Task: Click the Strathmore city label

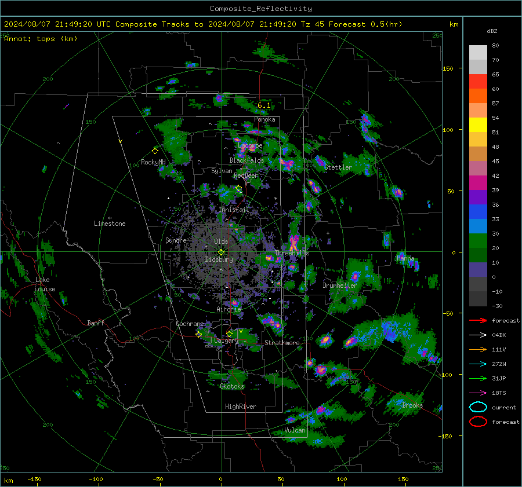Action: [x=282, y=343]
